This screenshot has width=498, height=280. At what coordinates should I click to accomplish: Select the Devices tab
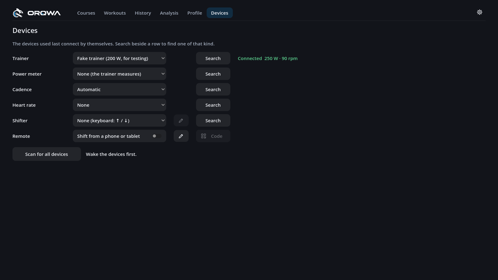[220, 13]
